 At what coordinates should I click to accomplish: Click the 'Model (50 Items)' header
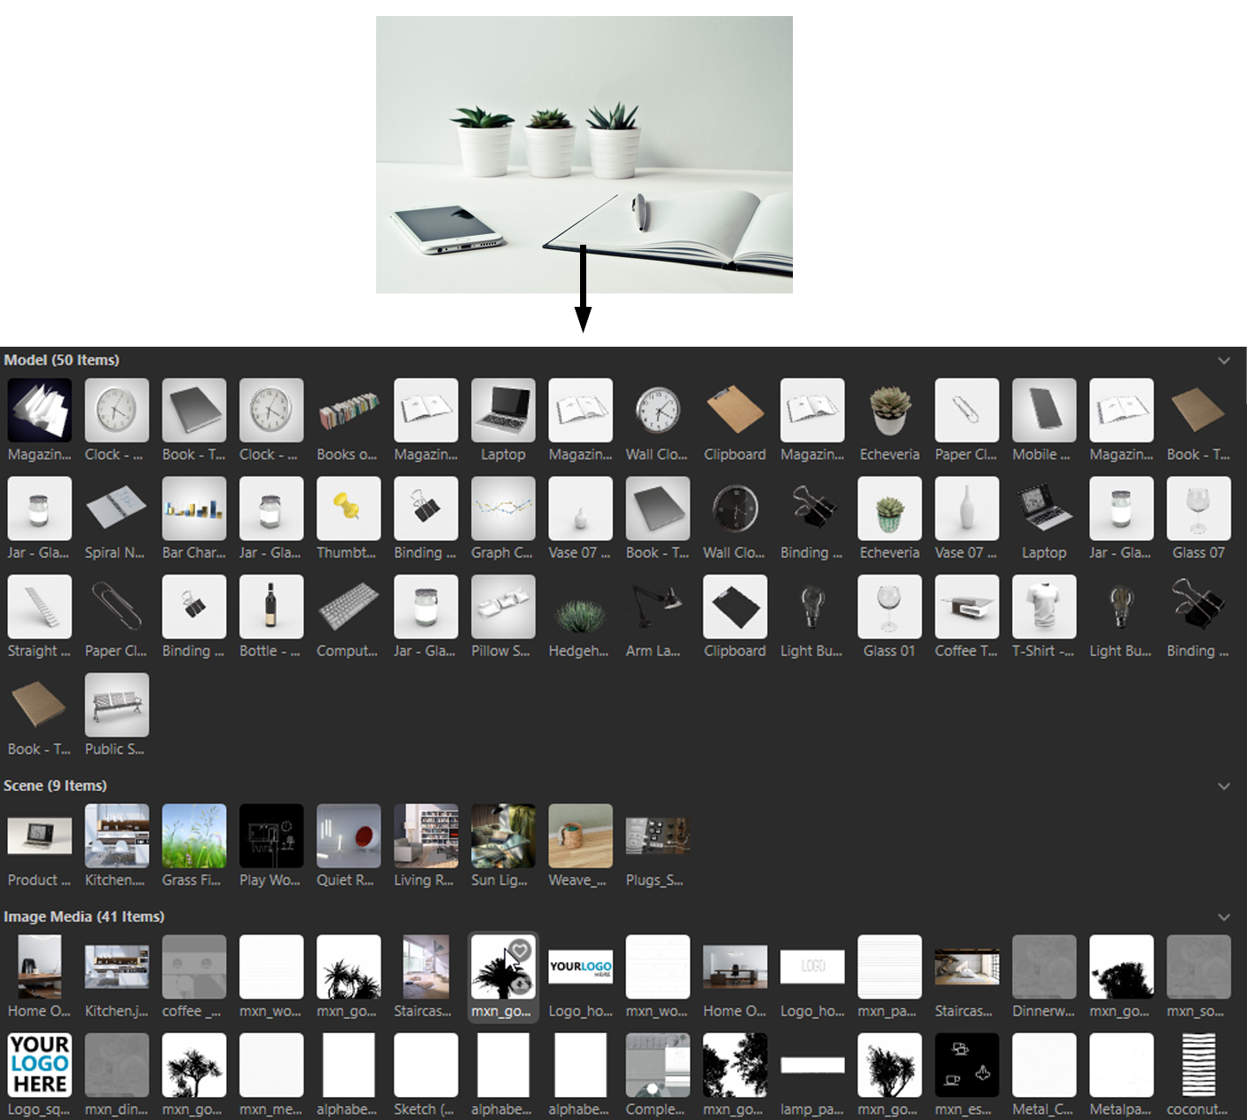coord(61,360)
